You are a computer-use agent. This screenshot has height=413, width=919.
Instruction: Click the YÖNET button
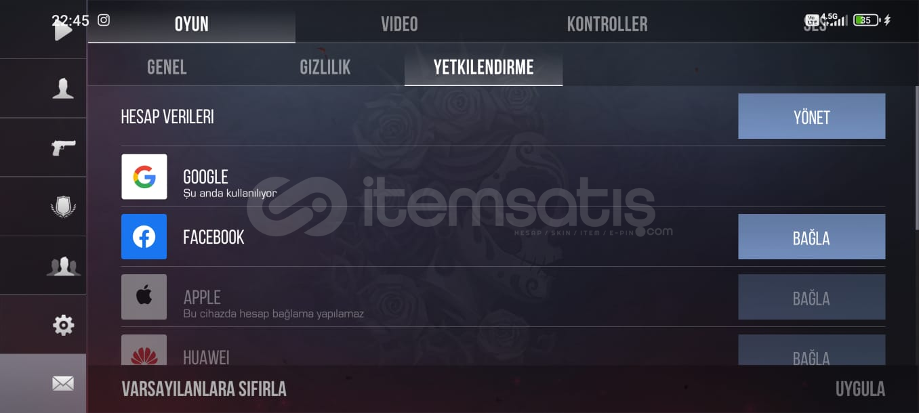(x=811, y=116)
